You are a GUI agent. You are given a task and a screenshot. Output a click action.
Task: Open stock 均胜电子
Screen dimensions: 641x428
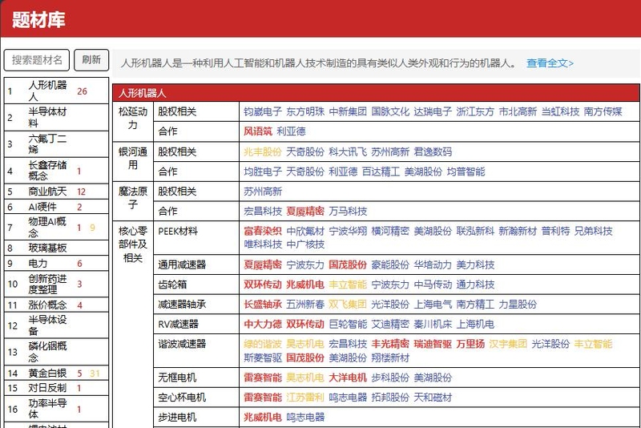(x=263, y=172)
